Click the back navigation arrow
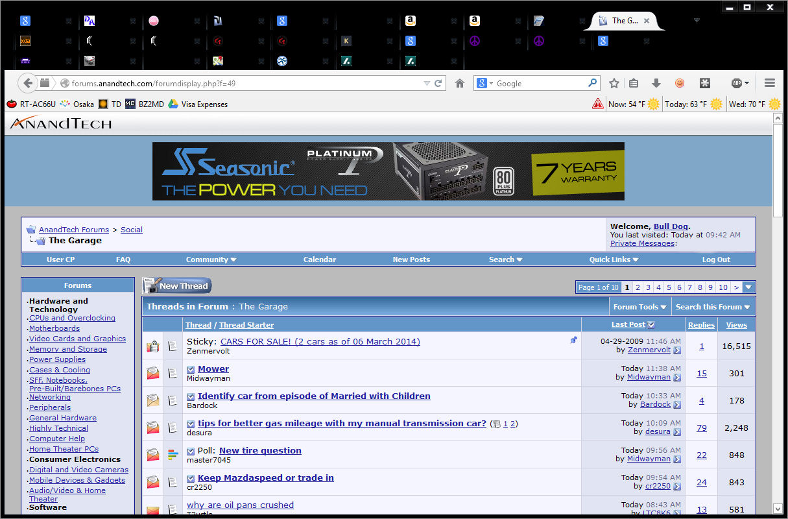This screenshot has height=519, width=788. [x=27, y=83]
